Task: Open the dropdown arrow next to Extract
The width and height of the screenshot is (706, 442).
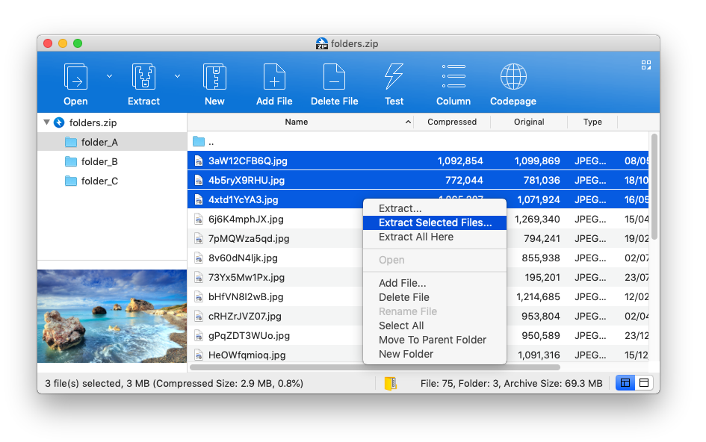Action: (x=177, y=75)
